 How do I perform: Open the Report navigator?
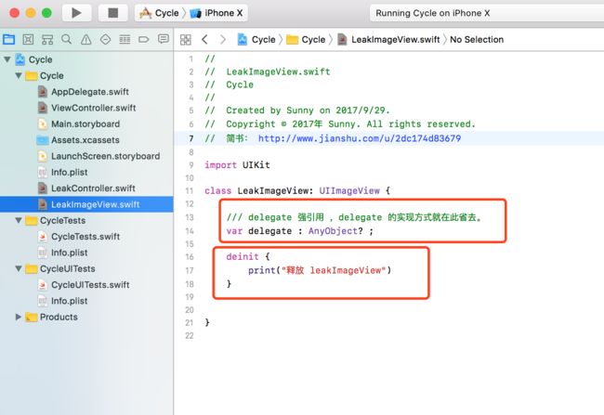(164, 39)
